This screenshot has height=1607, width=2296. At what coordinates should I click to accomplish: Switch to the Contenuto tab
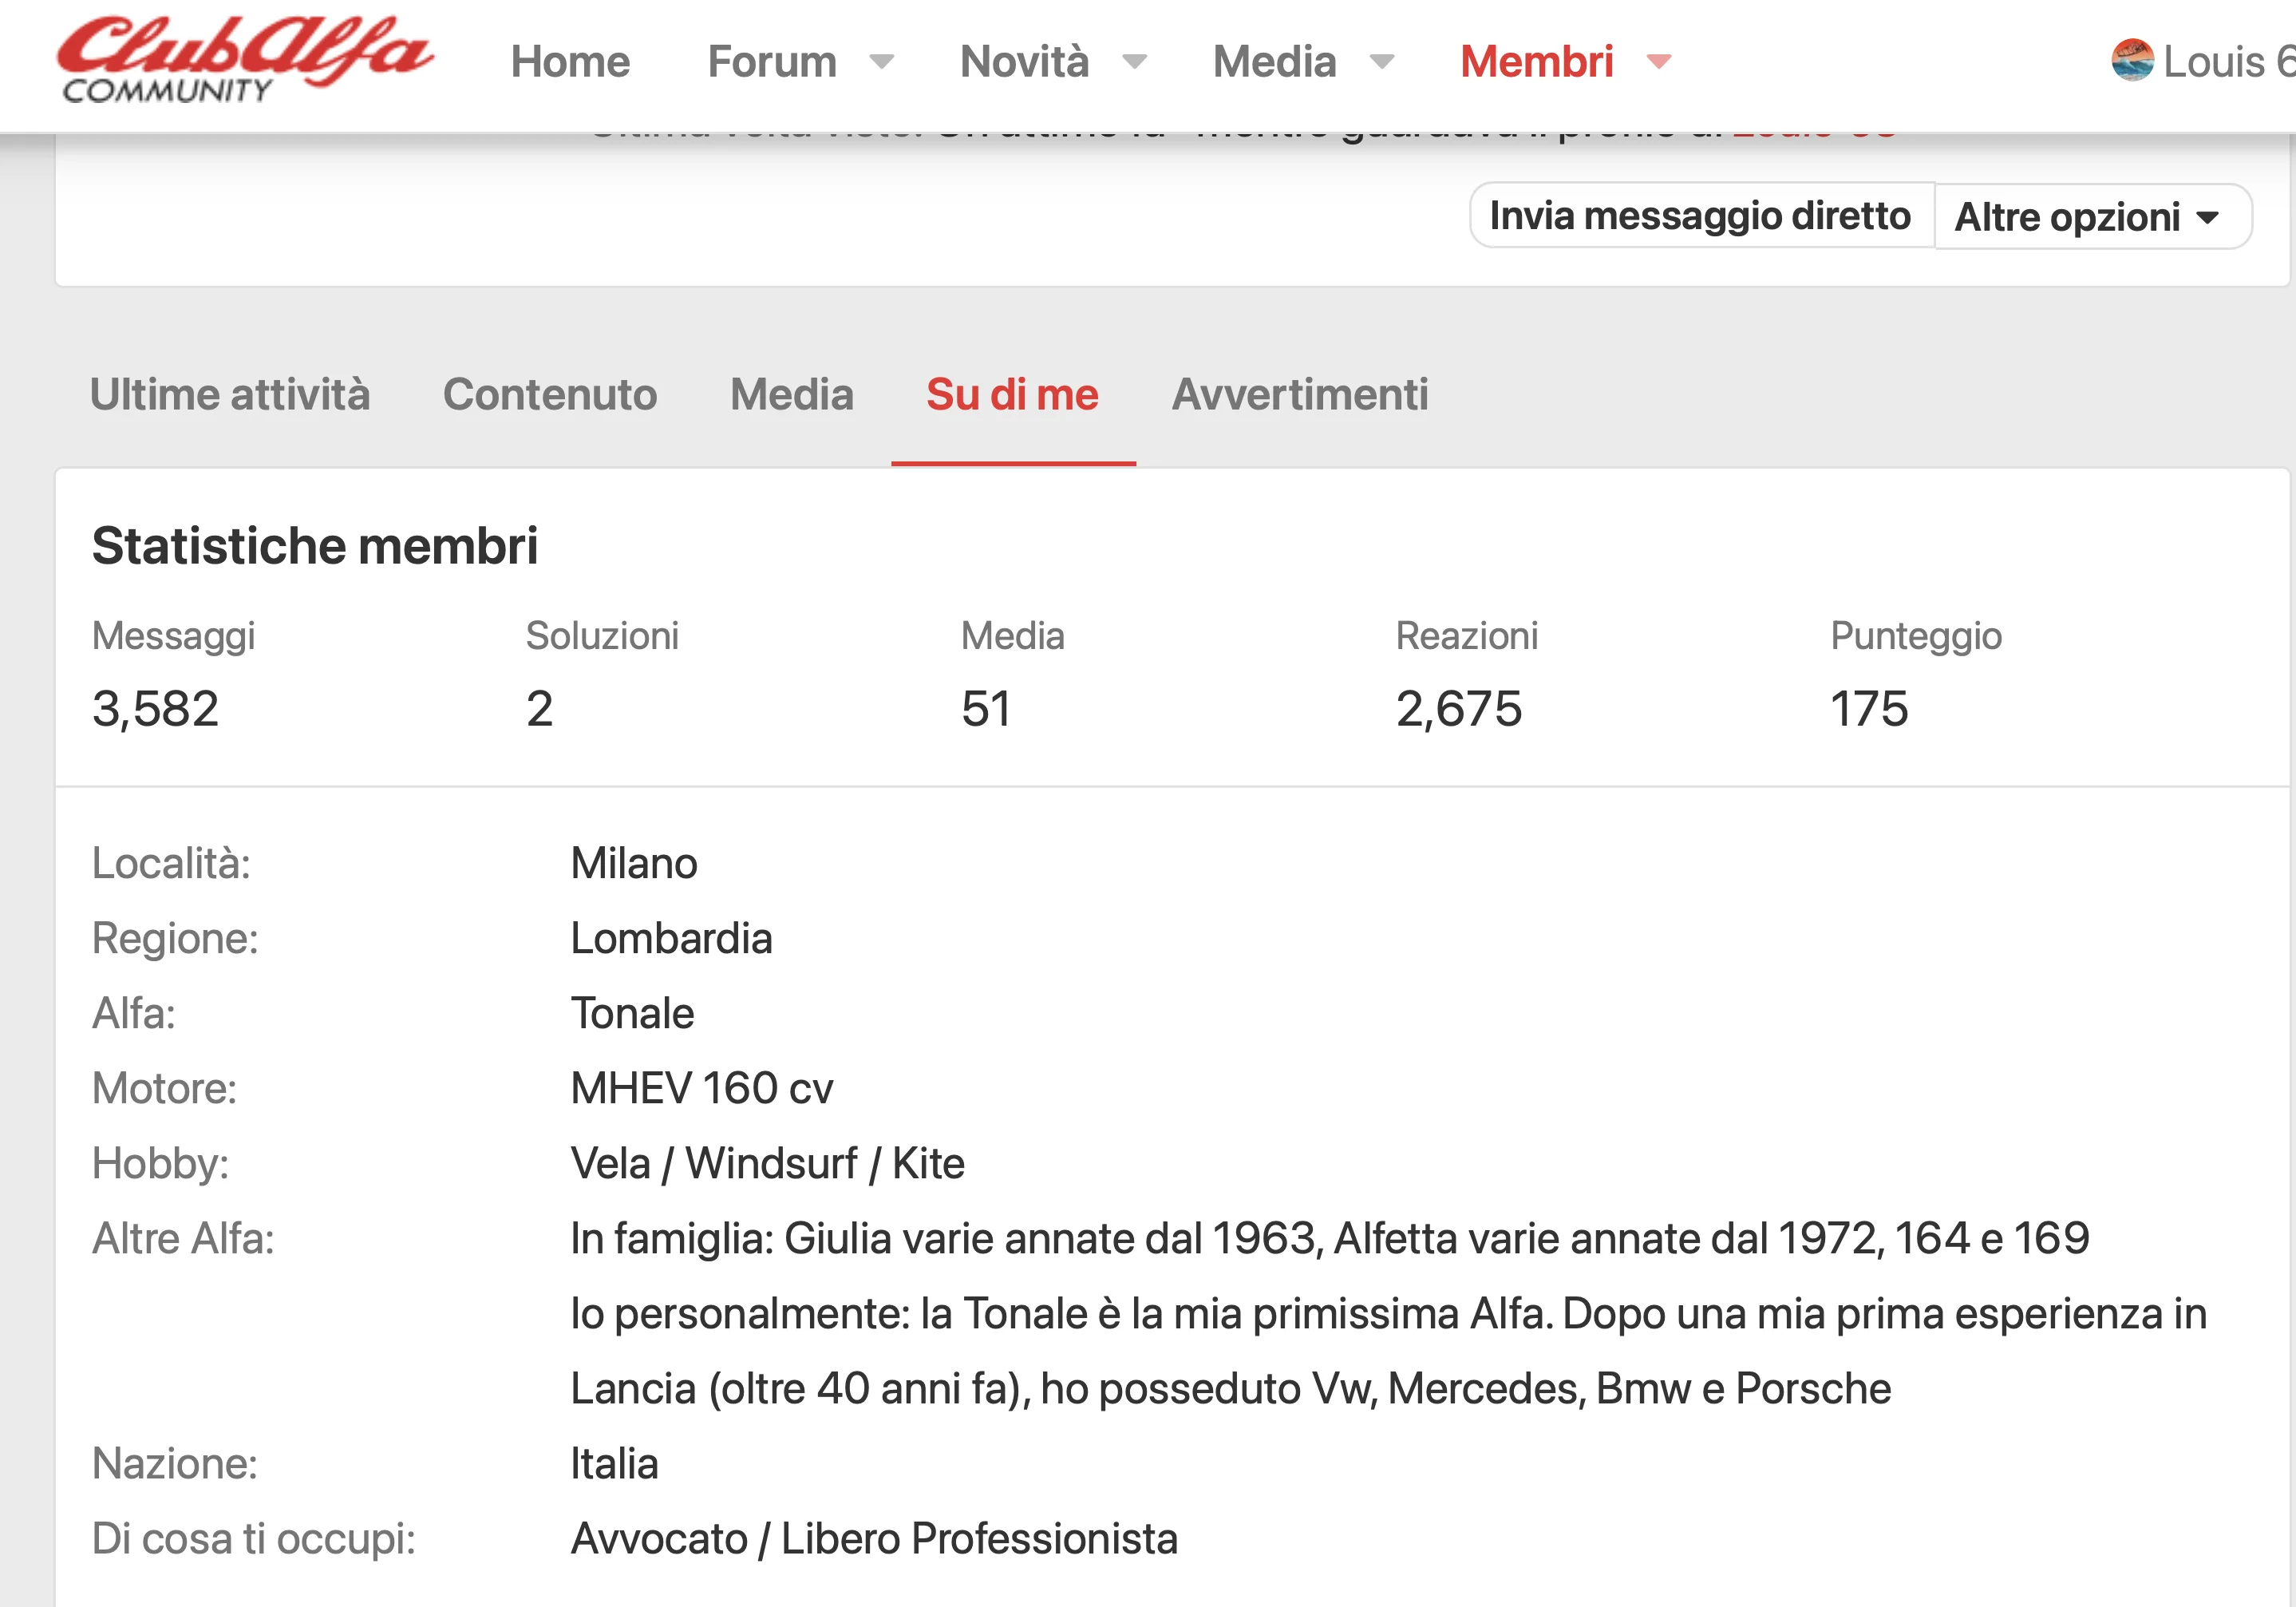point(550,394)
